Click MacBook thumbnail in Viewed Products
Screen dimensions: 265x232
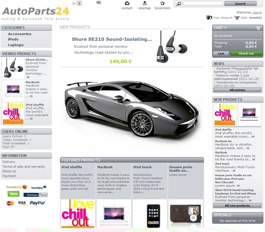13,91
